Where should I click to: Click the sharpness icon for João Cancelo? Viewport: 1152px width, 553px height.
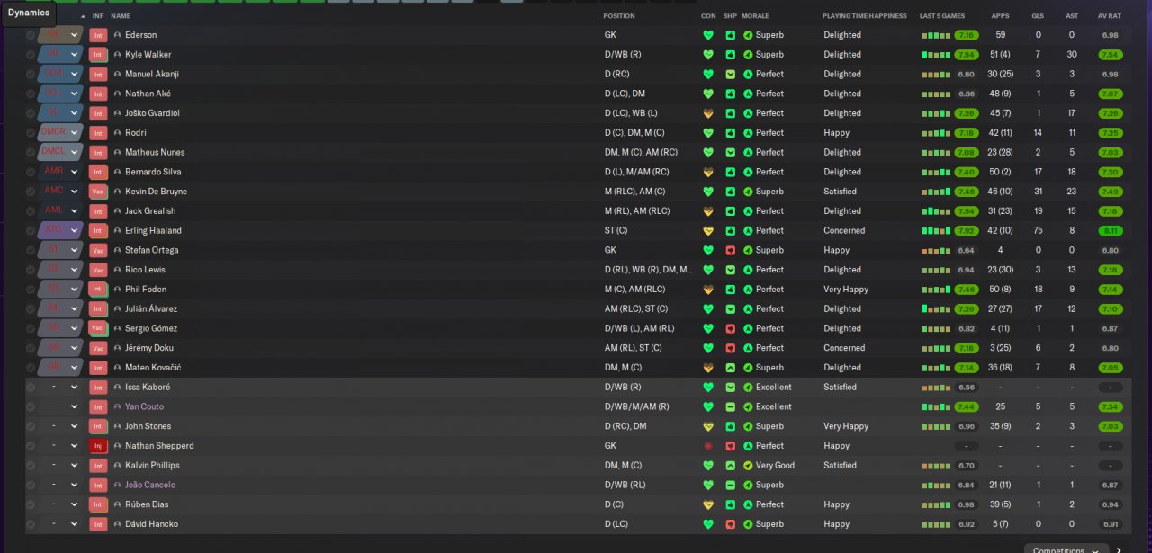click(x=731, y=485)
